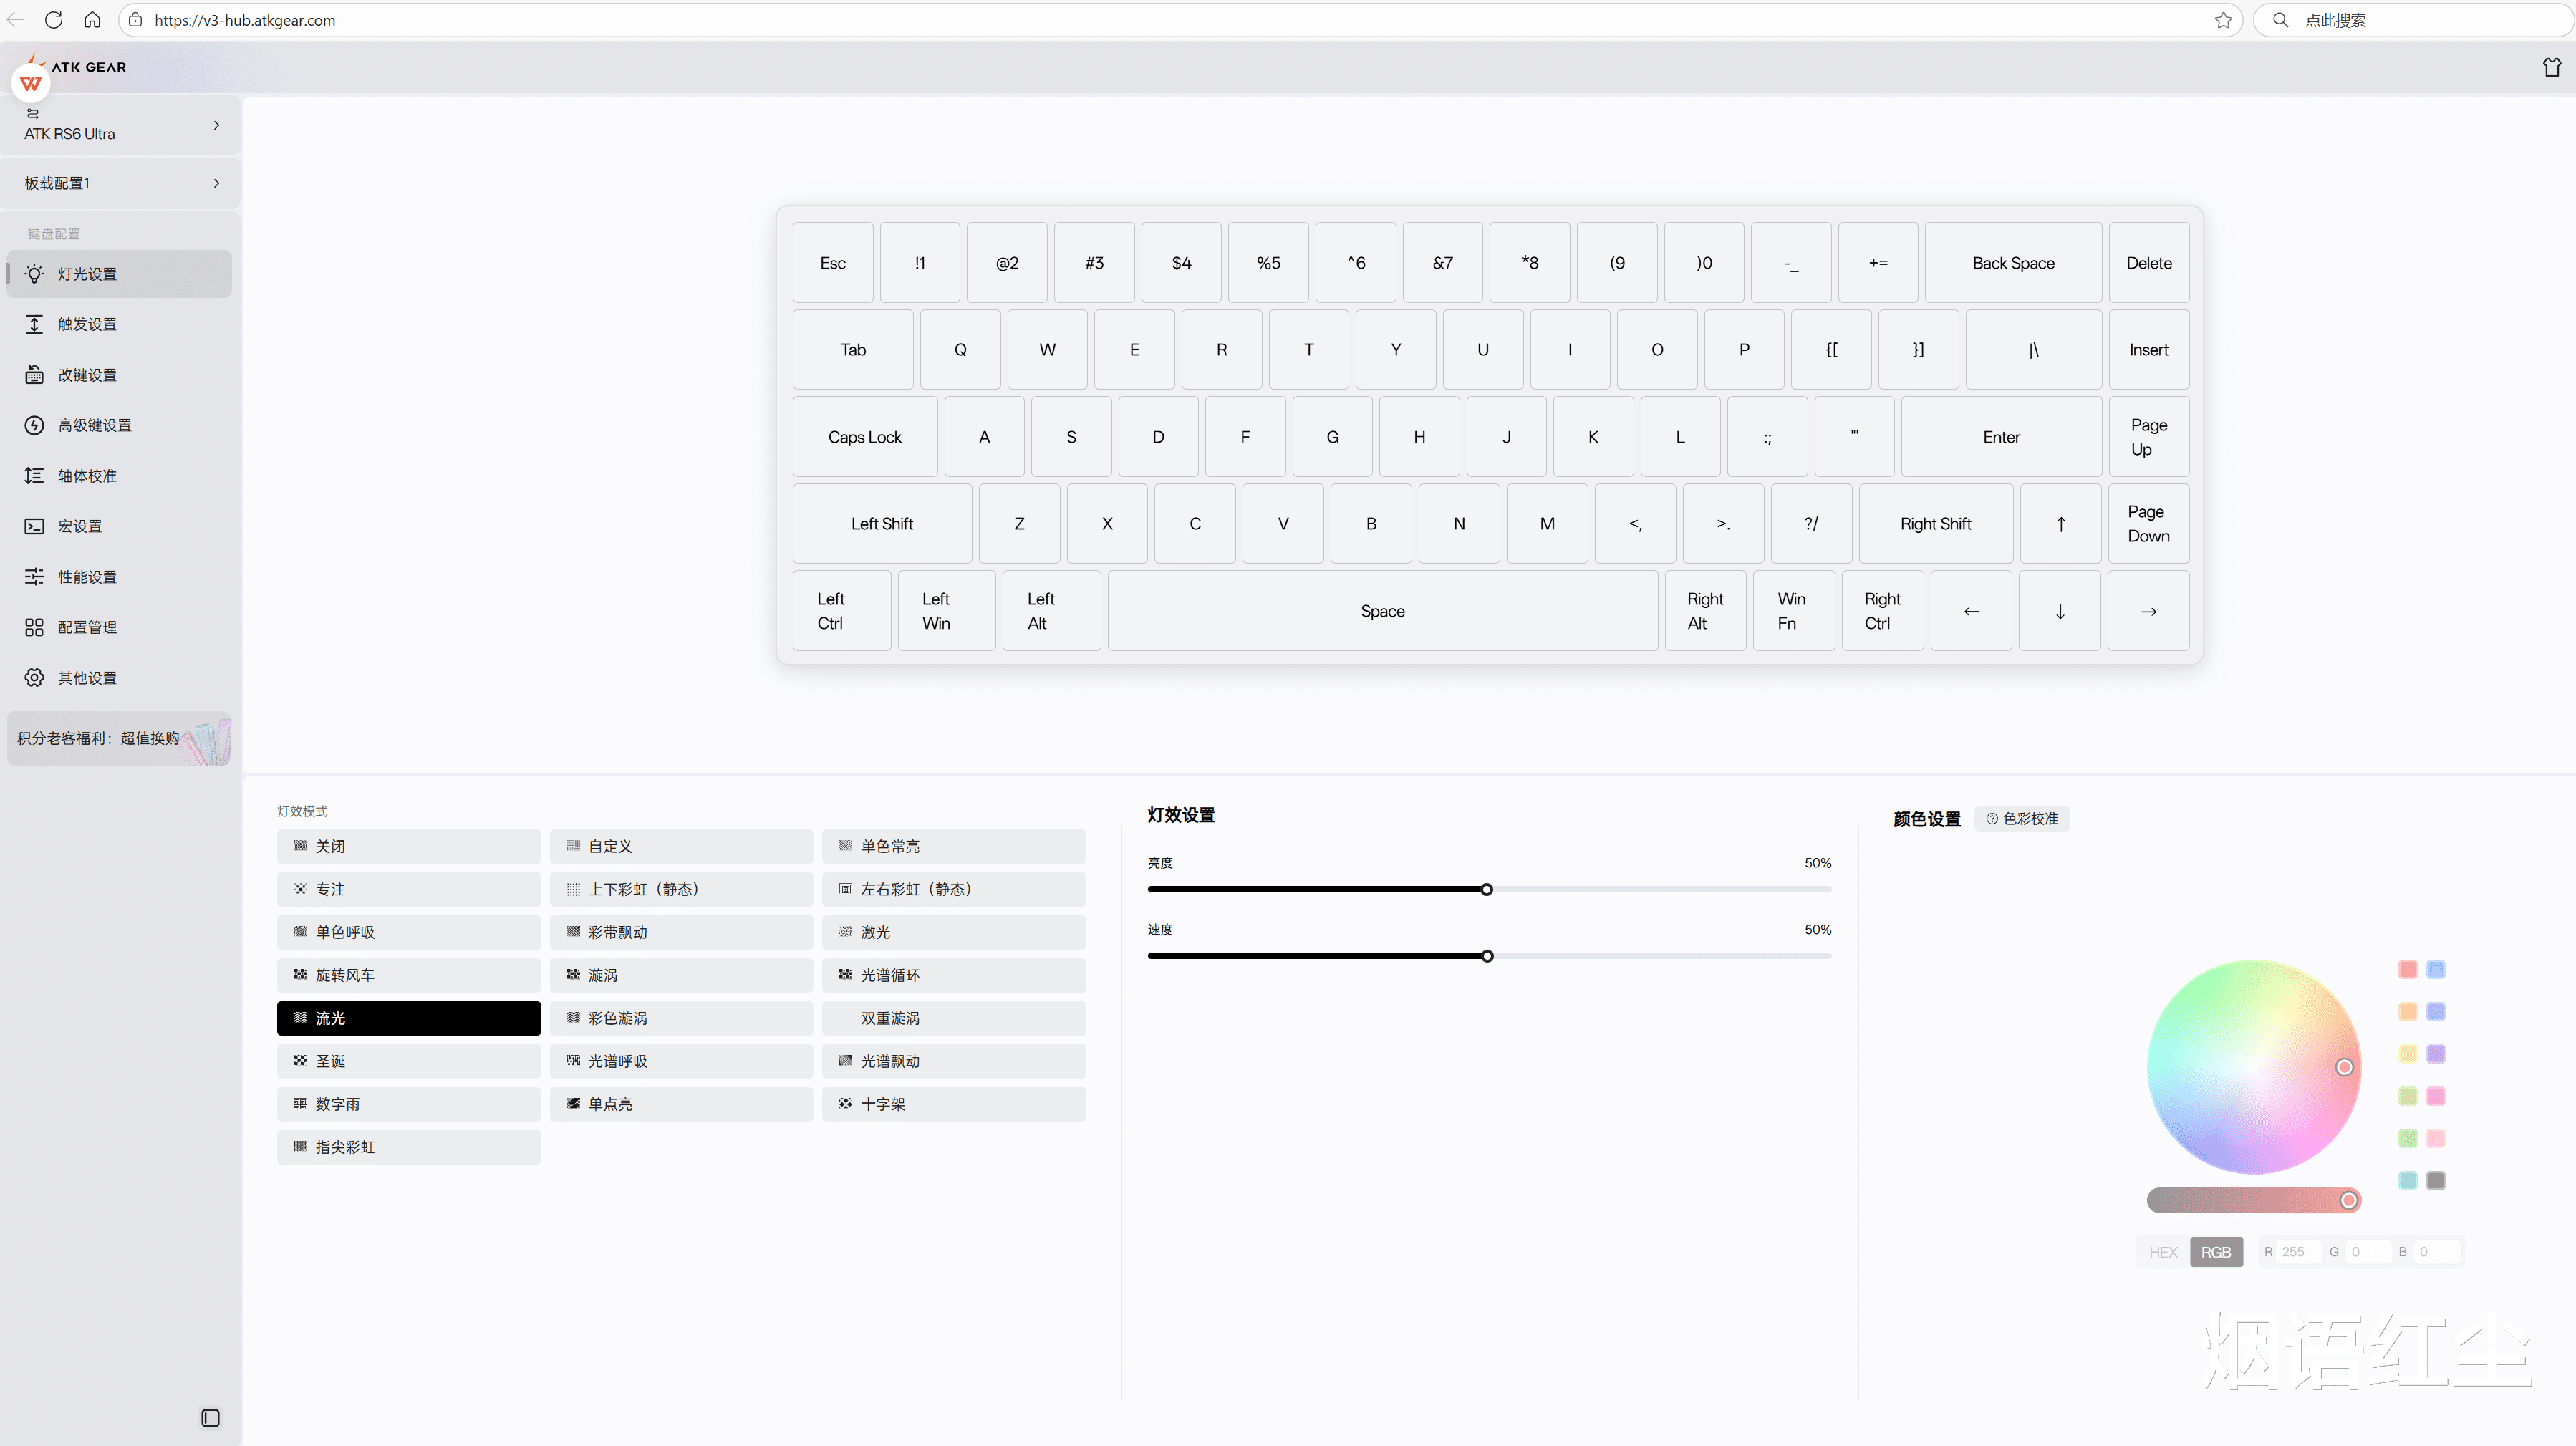Open the trigger settings (触发设置) icon
2576x1446 pixels.
(34, 324)
